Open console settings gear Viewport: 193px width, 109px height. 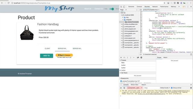191,88
